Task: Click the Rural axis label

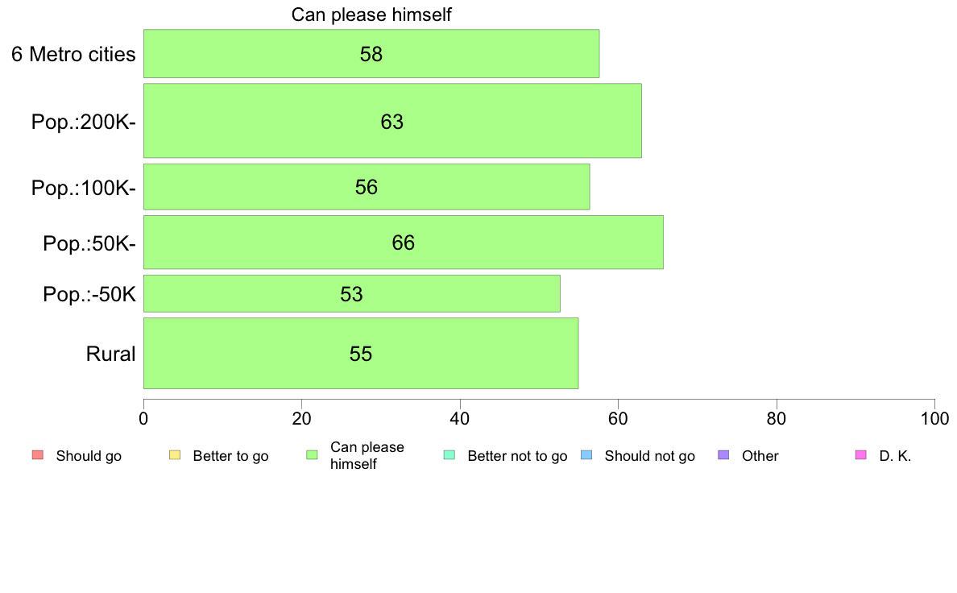Action: 110,354
